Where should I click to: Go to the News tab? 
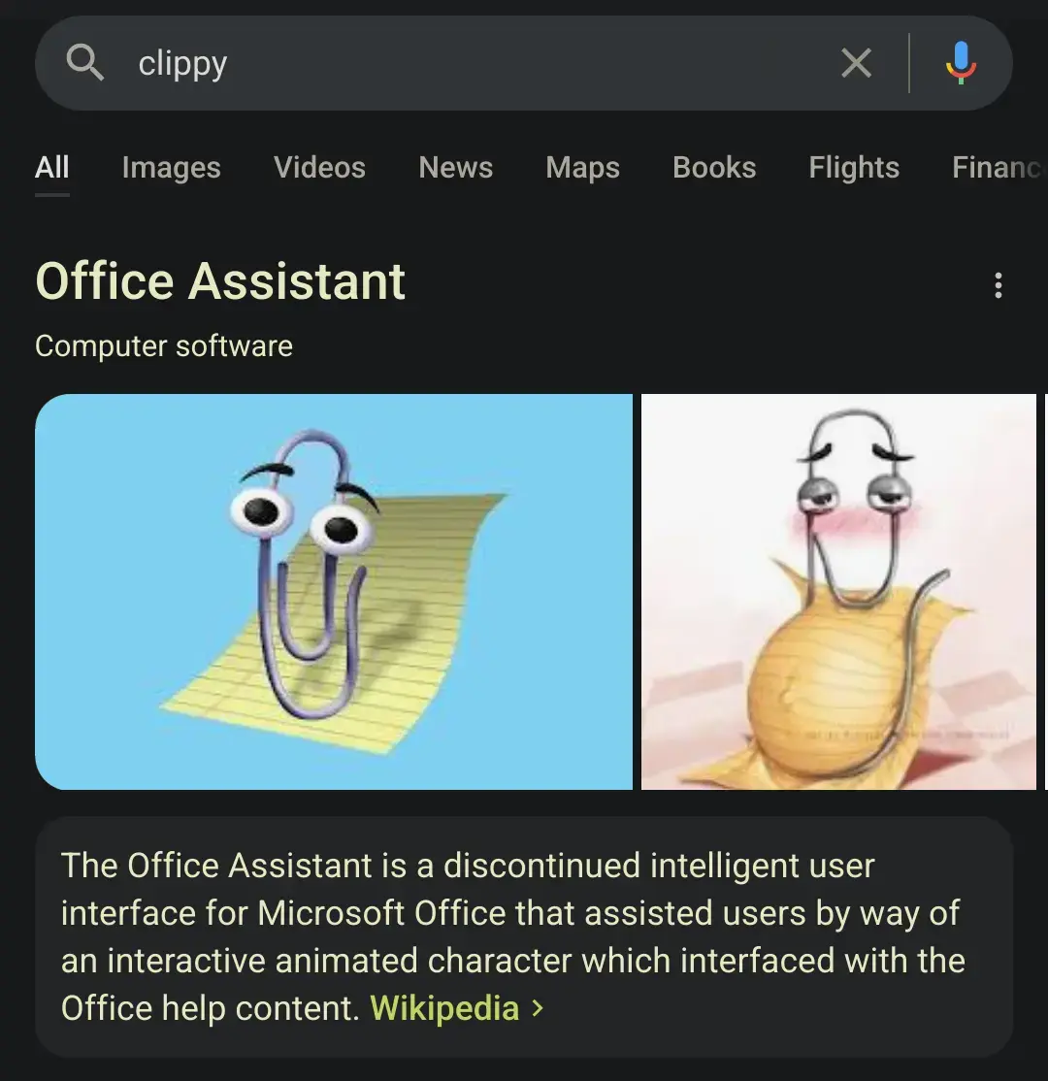tap(455, 168)
